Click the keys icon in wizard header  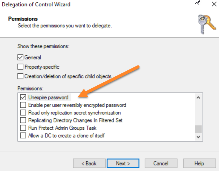[207, 24]
